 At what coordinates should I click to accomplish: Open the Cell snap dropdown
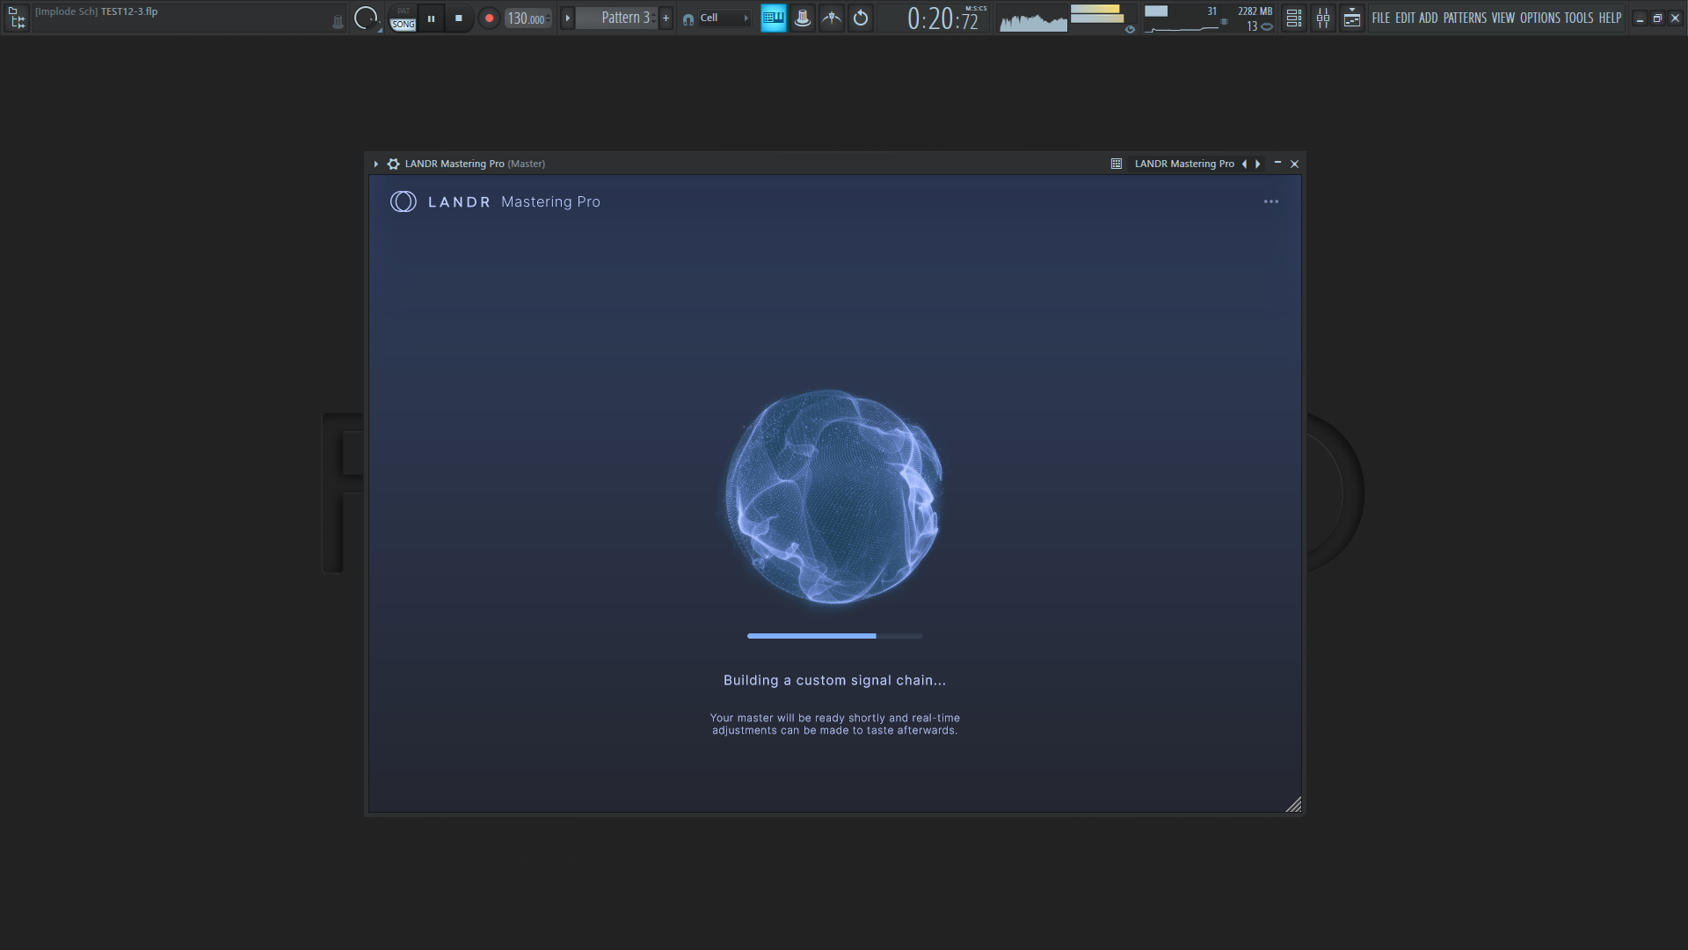724,18
